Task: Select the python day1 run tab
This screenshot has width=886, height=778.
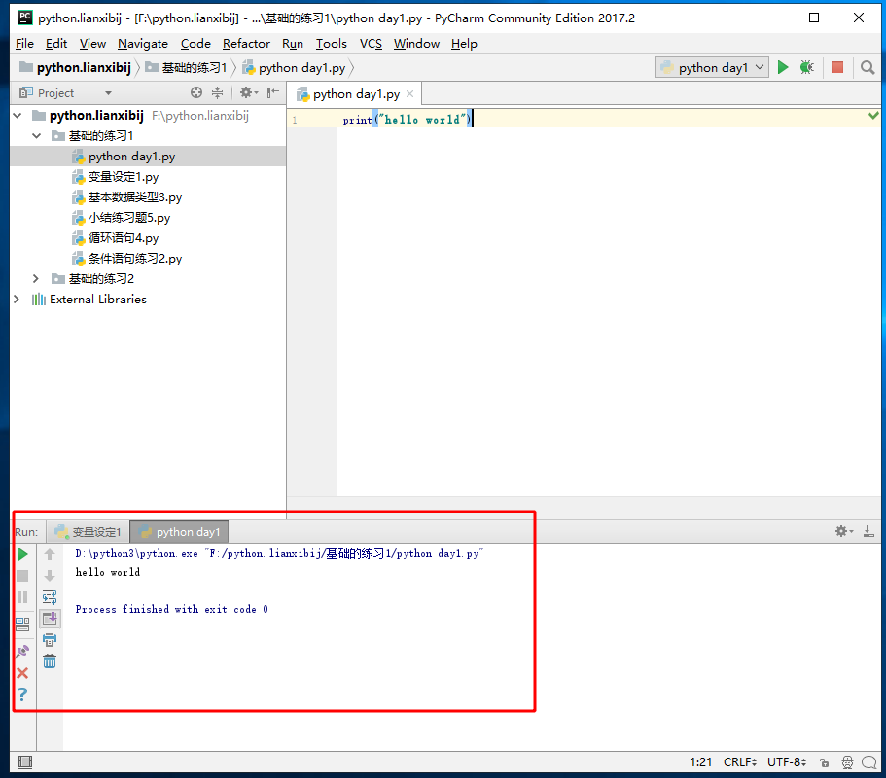Action: click(179, 532)
